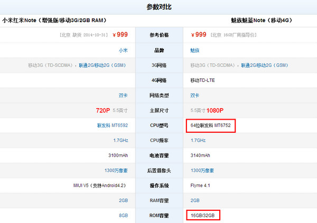Click the CPU频率 row label
The image size is (317, 223).
point(159,140)
